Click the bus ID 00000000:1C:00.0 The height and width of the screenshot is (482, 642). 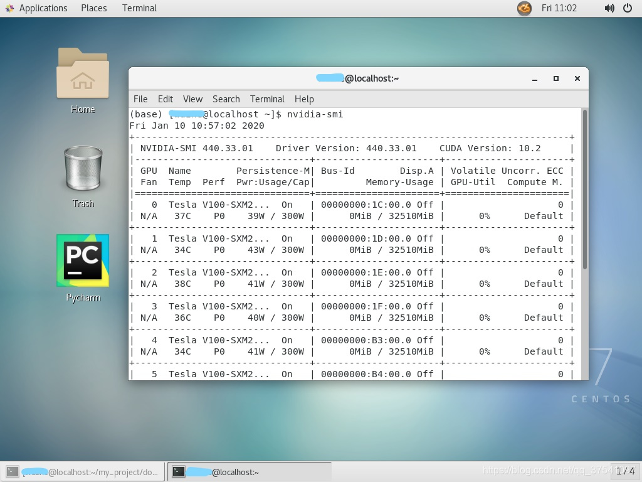[366, 205]
